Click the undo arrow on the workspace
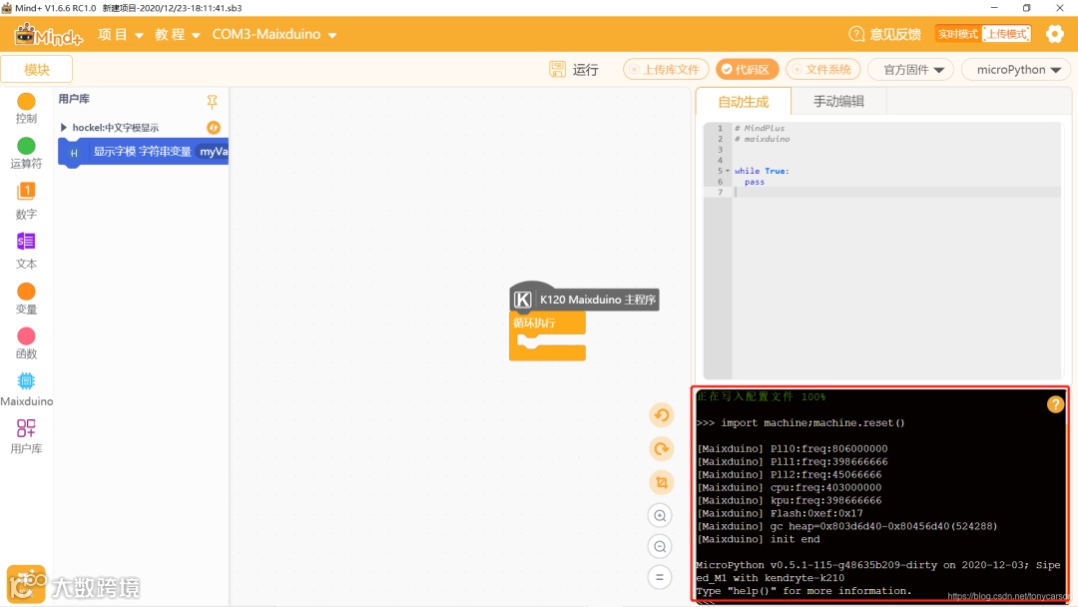Screen dimensions: 1078x607 [662, 415]
